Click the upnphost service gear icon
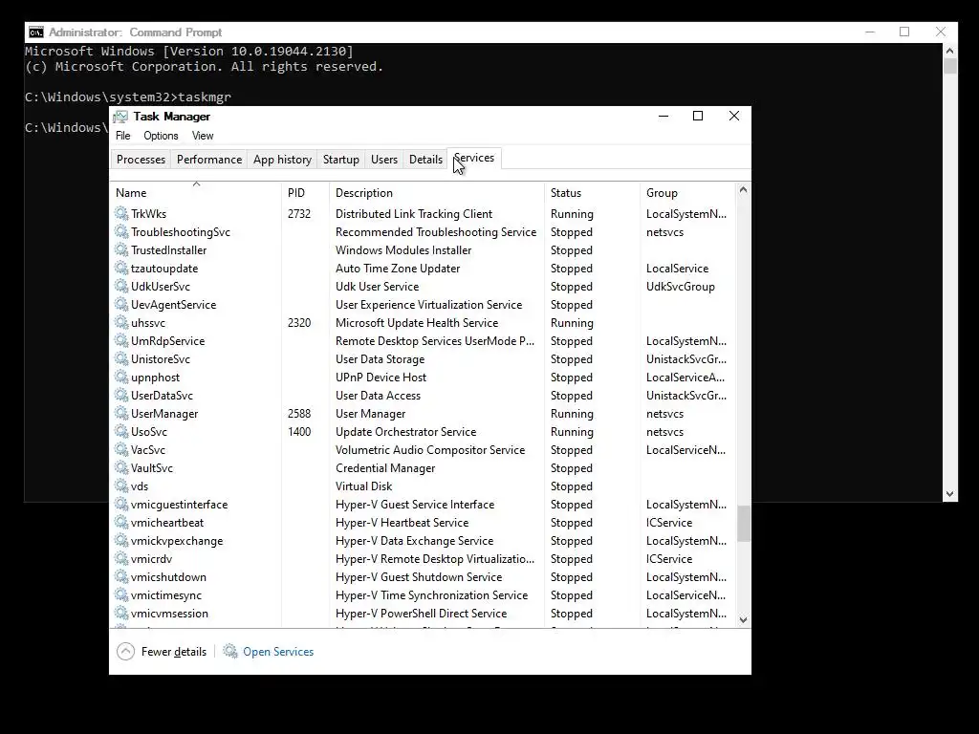The image size is (979, 734). (x=121, y=378)
